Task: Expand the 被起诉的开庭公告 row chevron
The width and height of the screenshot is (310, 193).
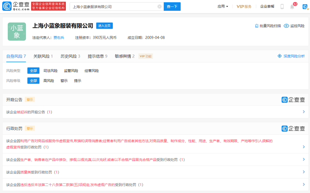Action: [x=304, y=112]
